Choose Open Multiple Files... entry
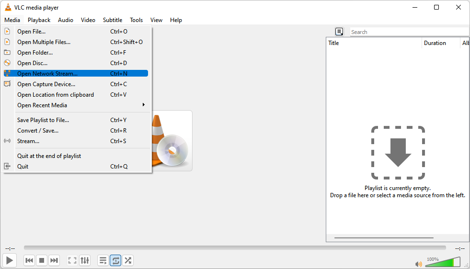This screenshot has height=269, width=470. pos(76,42)
